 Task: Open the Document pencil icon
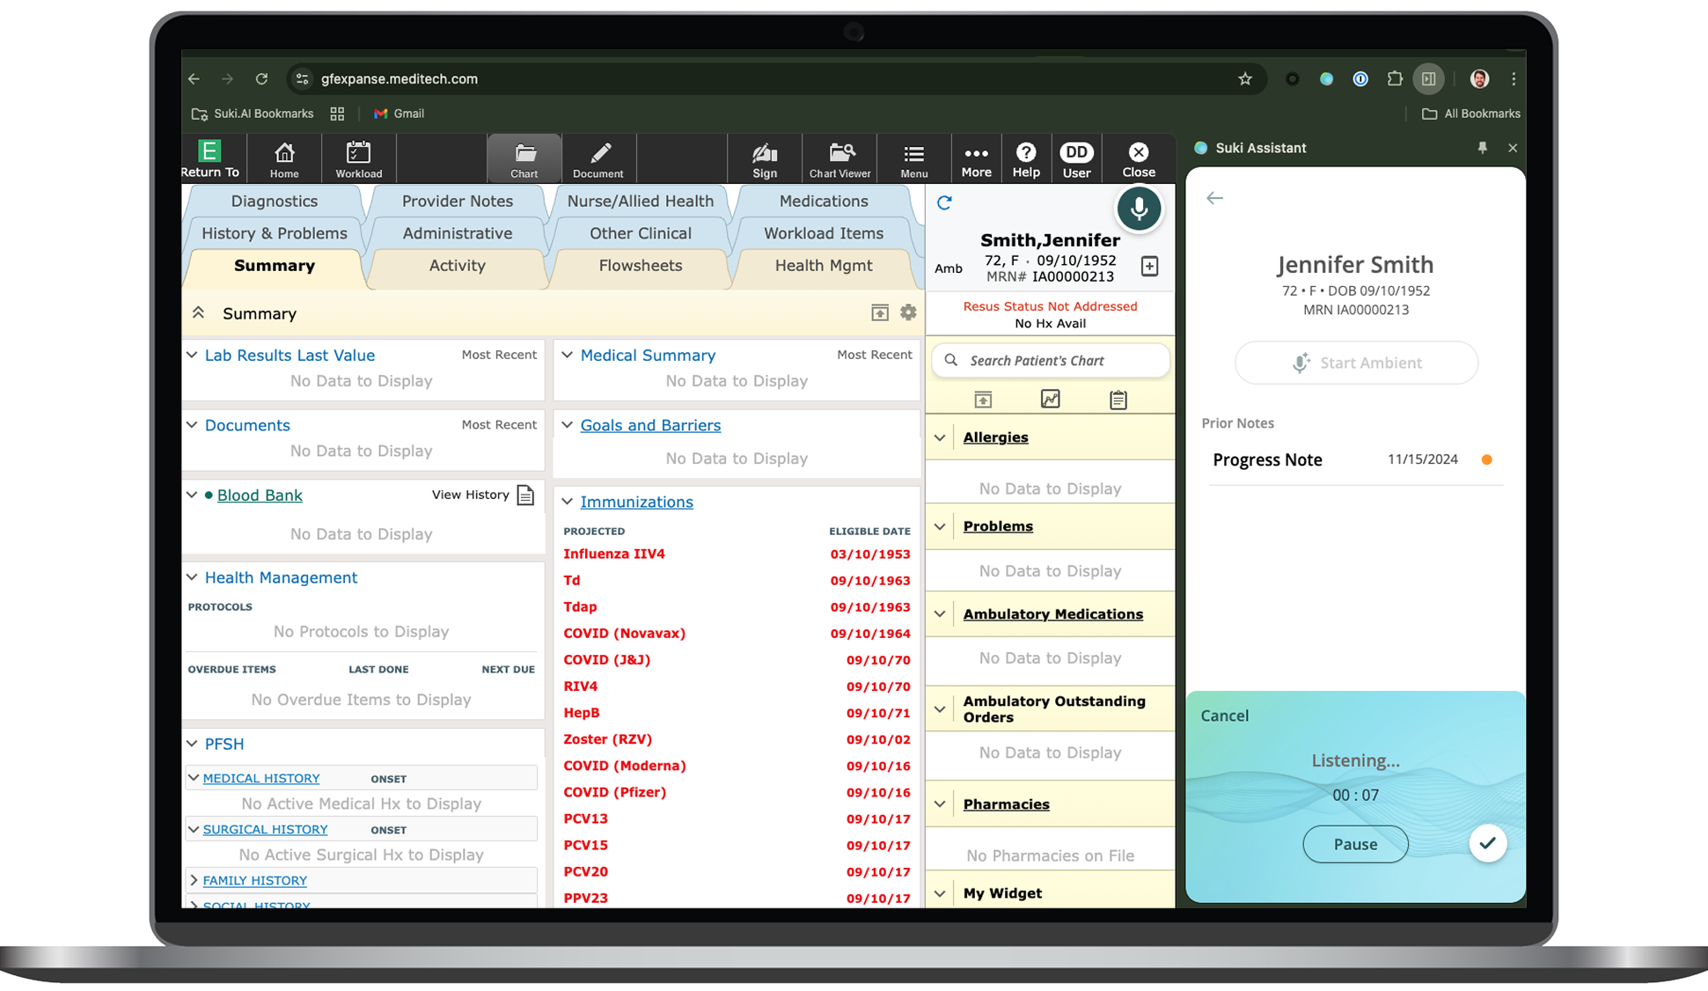tap(598, 159)
